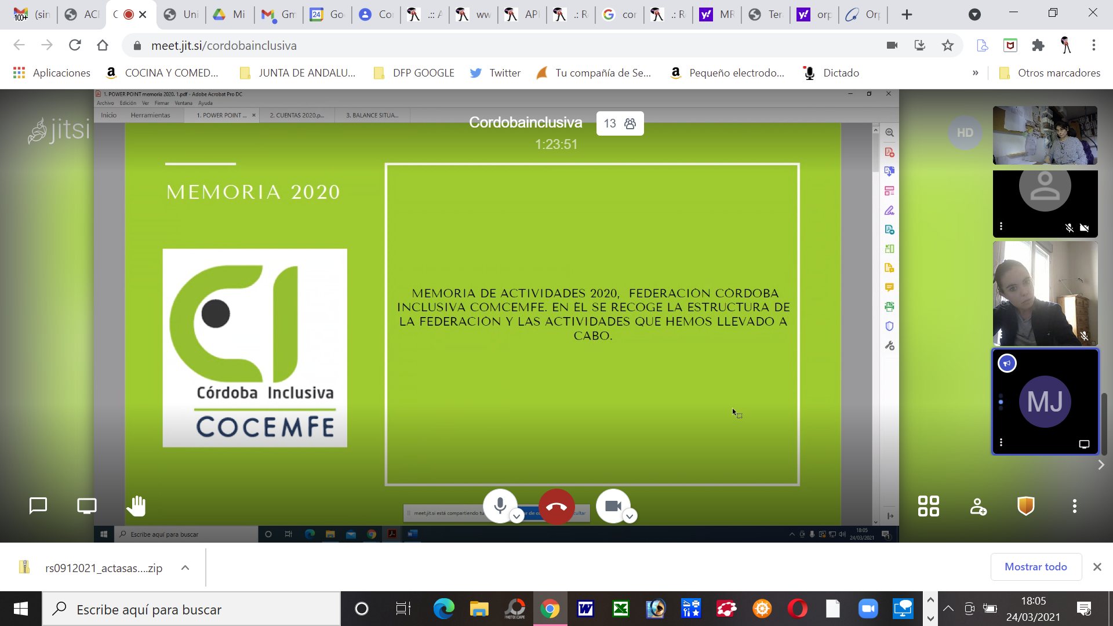
Task: Open DFP GOOGLE bookmark folder
Action: 414,73
